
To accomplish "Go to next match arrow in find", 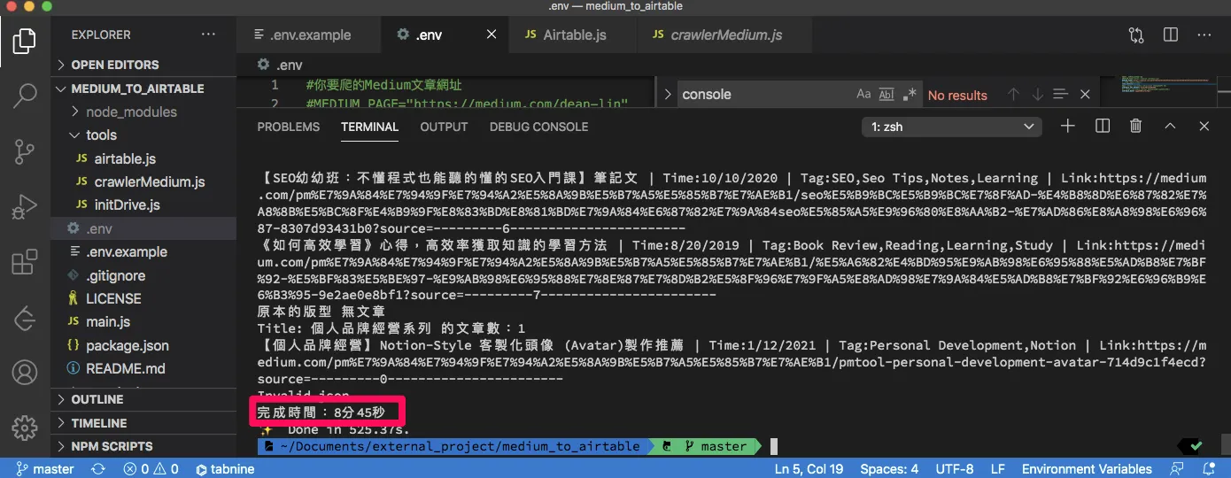I will coord(1037,94).
